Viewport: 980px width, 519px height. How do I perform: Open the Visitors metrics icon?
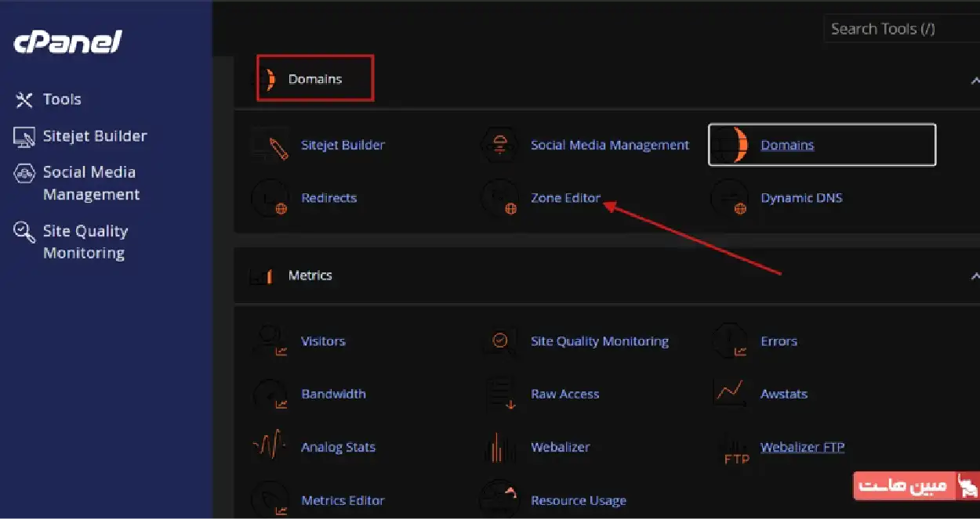tap(270, 341)
